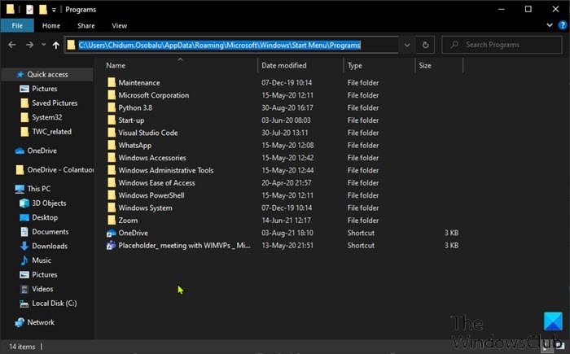Image resolution: width=570 pixels, height=354 pixels.
Task: Click 14-Jun-21 12:17 date cell
Action: (x=286, y=221)
